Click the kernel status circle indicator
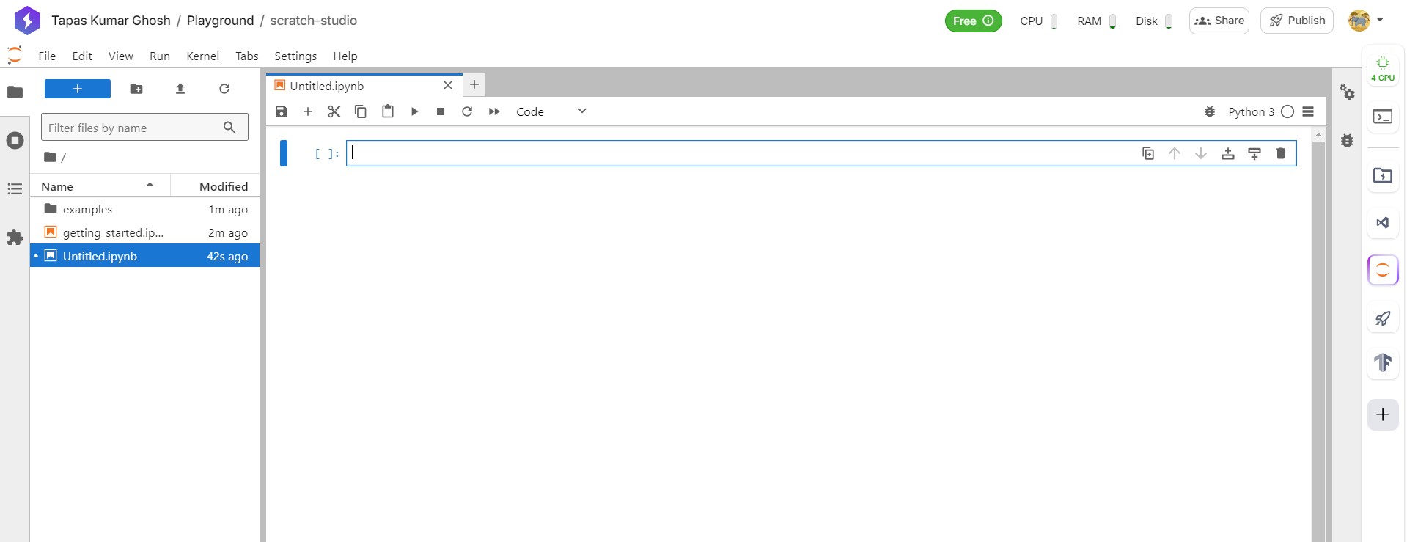 point(1287,111)
